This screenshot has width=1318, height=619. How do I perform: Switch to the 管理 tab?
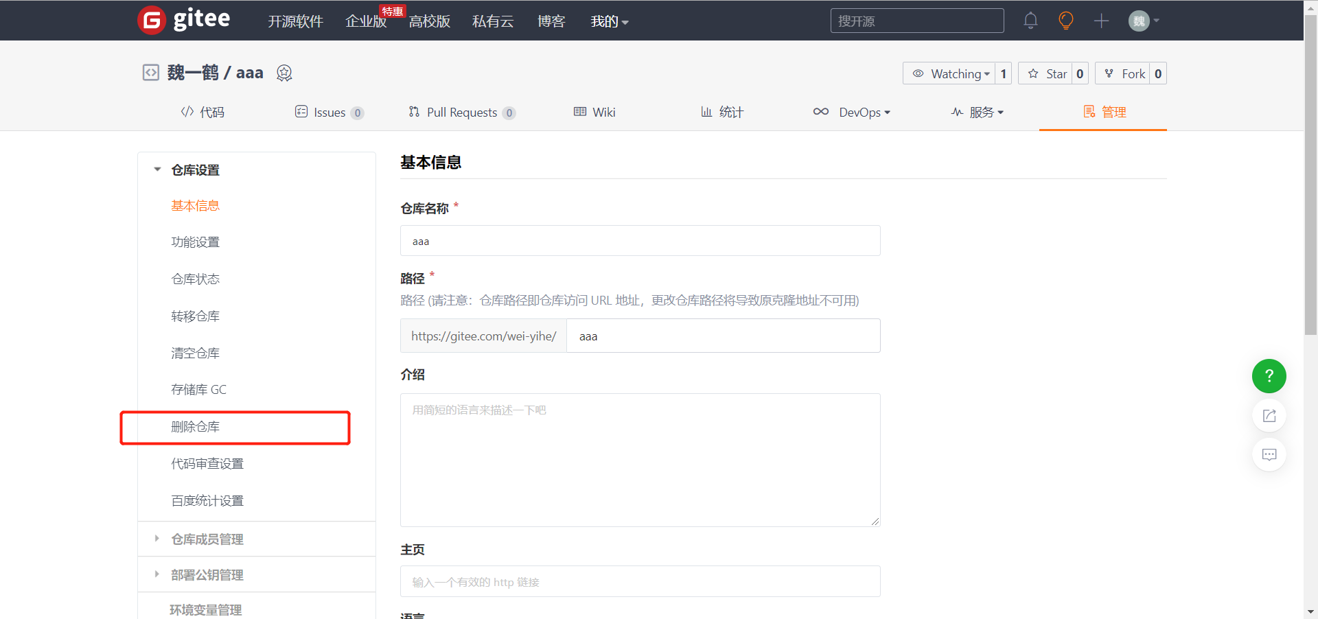(x=1104, y=112)
